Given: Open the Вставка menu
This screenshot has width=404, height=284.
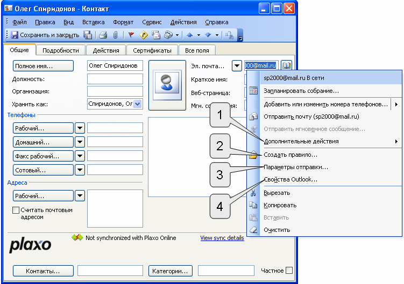Looking at the screenshot, I should pyautogui.click(x=93, y=22).
